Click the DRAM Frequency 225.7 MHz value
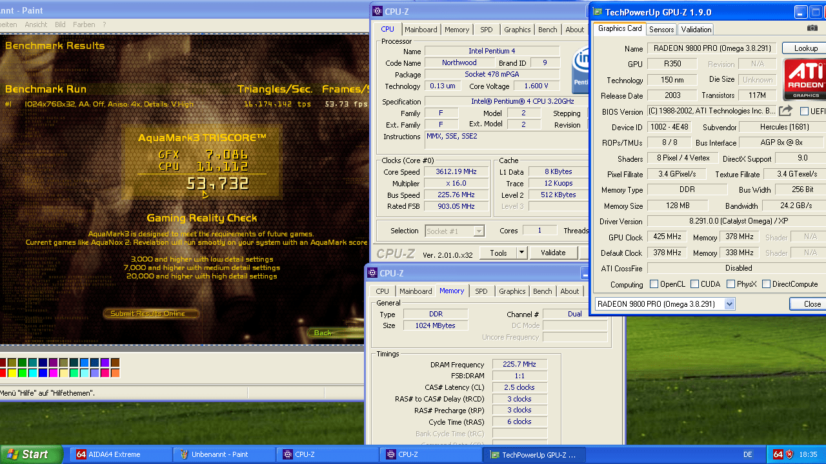Image resolution: width=826 pixels, height=464 pixels. tap(519, 365)
